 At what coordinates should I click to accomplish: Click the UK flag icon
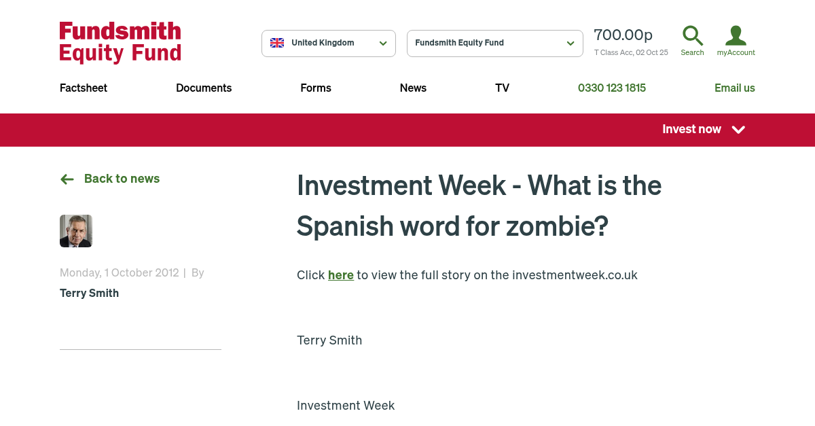(x=277, y=43)
